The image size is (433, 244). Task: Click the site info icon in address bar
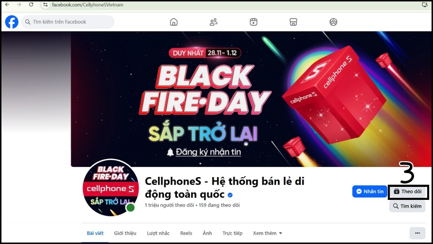click(x=45, y=5)
